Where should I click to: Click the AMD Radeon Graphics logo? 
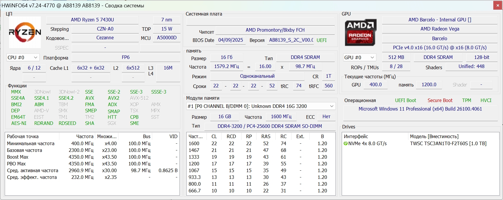click(360, 33)
